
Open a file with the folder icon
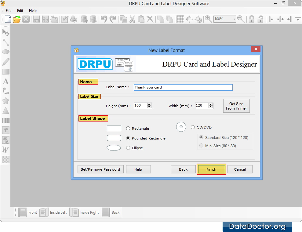[x=17, y=19]
